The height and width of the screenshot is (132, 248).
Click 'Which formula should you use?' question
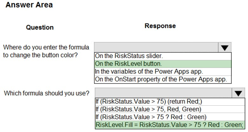pyautogui.click(x=47, y=93)
